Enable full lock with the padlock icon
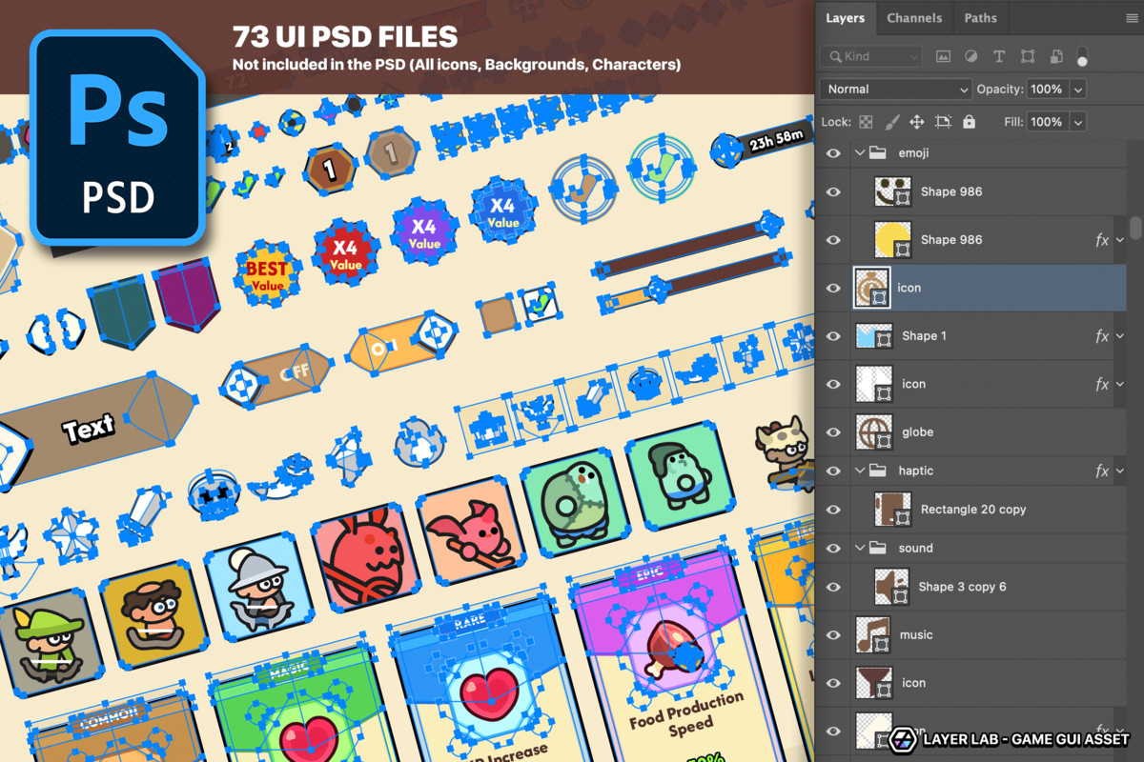The image size is (1144, 762). (970, 121)
